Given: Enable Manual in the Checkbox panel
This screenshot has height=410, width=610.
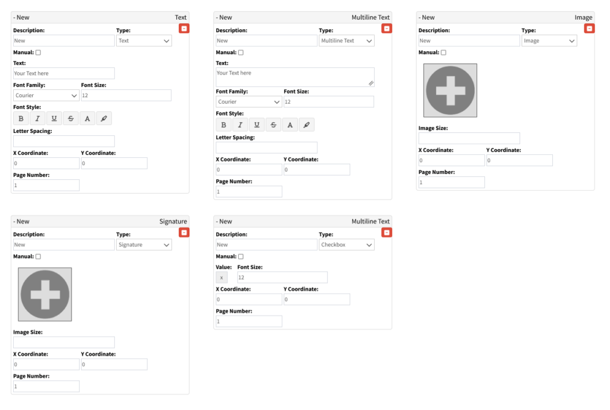Looking at the screenshot, I should pyautogui.click(x=241, y=257).
